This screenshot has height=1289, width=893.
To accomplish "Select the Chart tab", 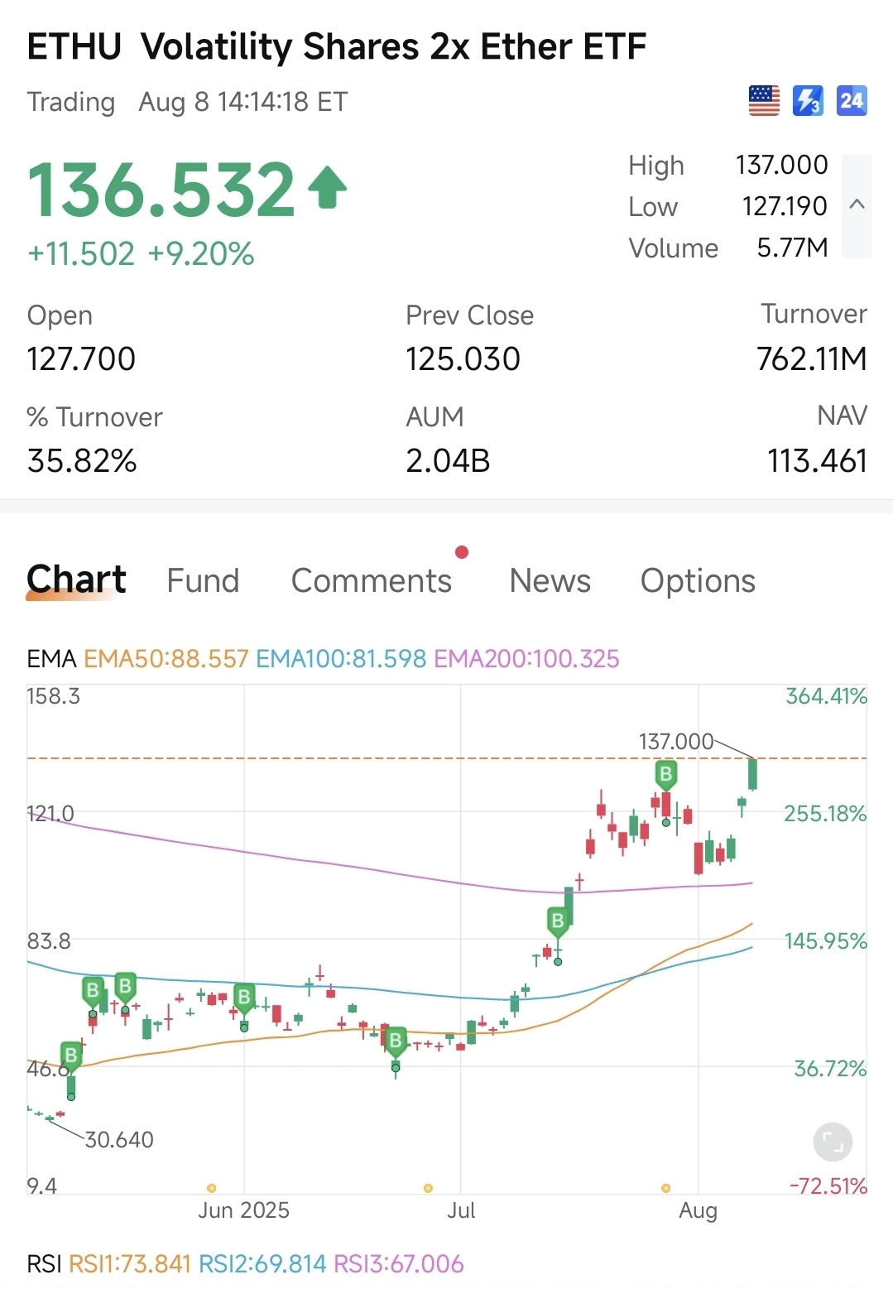I will (76, 580).
